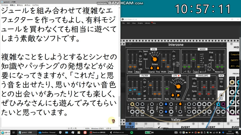Click the LFO Wave selector knob
This screenshot has height=135, width=241.
click(178, 86)
